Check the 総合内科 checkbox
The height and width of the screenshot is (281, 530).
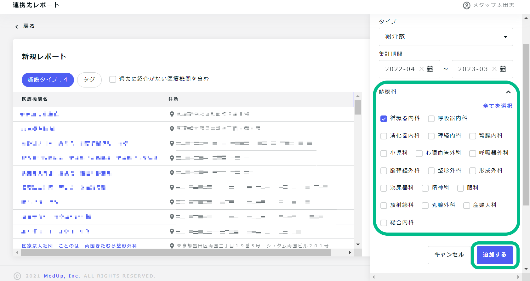(x=384, y=223)
